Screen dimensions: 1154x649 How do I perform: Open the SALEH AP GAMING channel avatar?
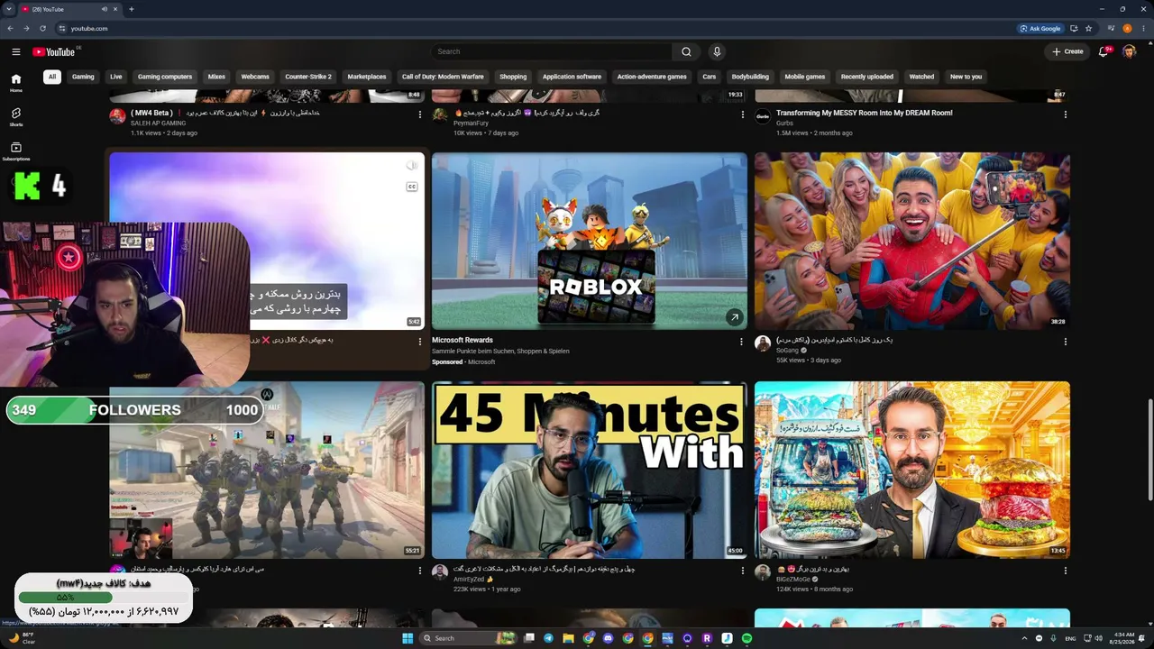pos(117,115)
